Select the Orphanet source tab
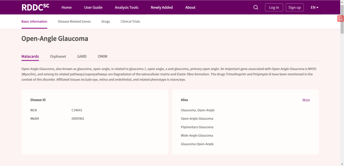The width and height of the screenshot is (344, 166). tap(58, 56)
